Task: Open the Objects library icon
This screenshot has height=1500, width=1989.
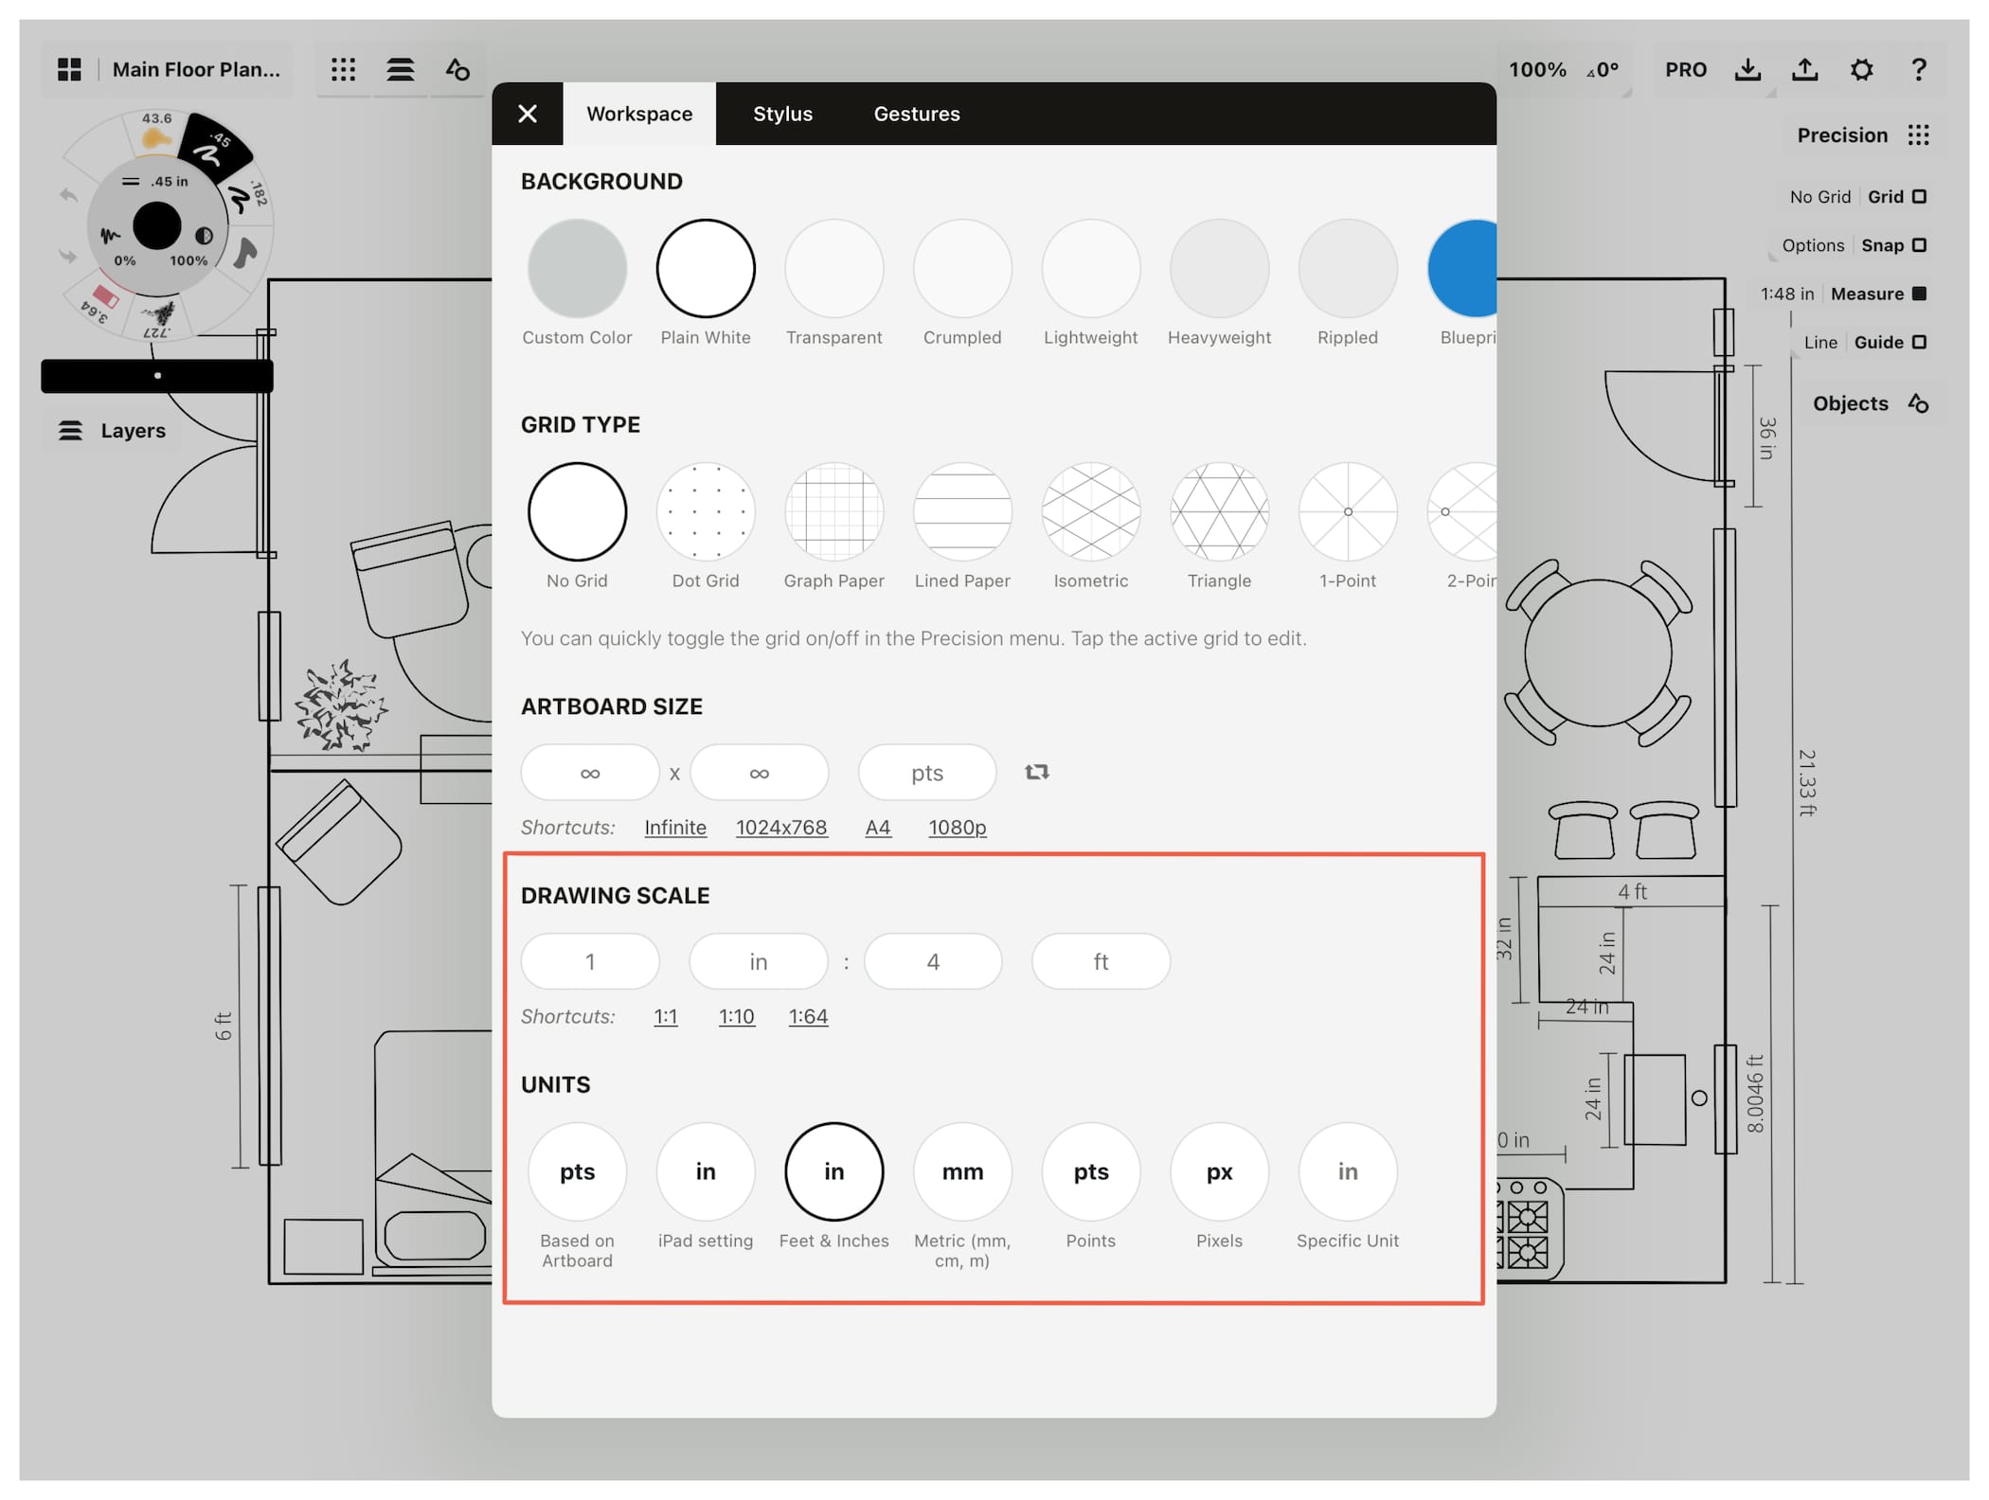Action: tap(1918, 403)
